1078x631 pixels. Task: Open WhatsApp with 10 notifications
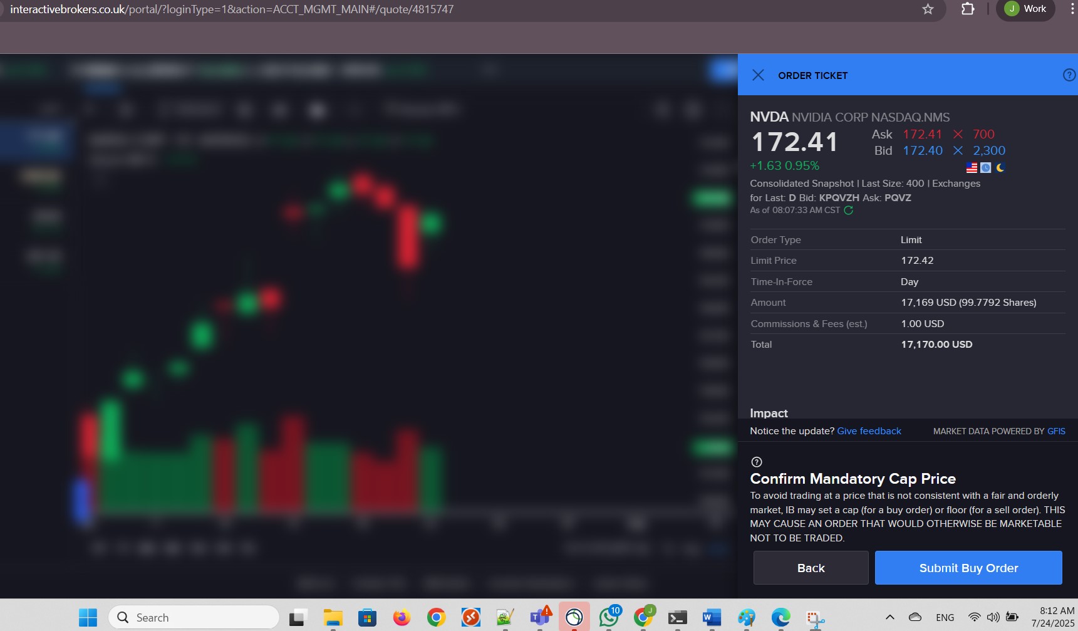(x=609, y=617)
